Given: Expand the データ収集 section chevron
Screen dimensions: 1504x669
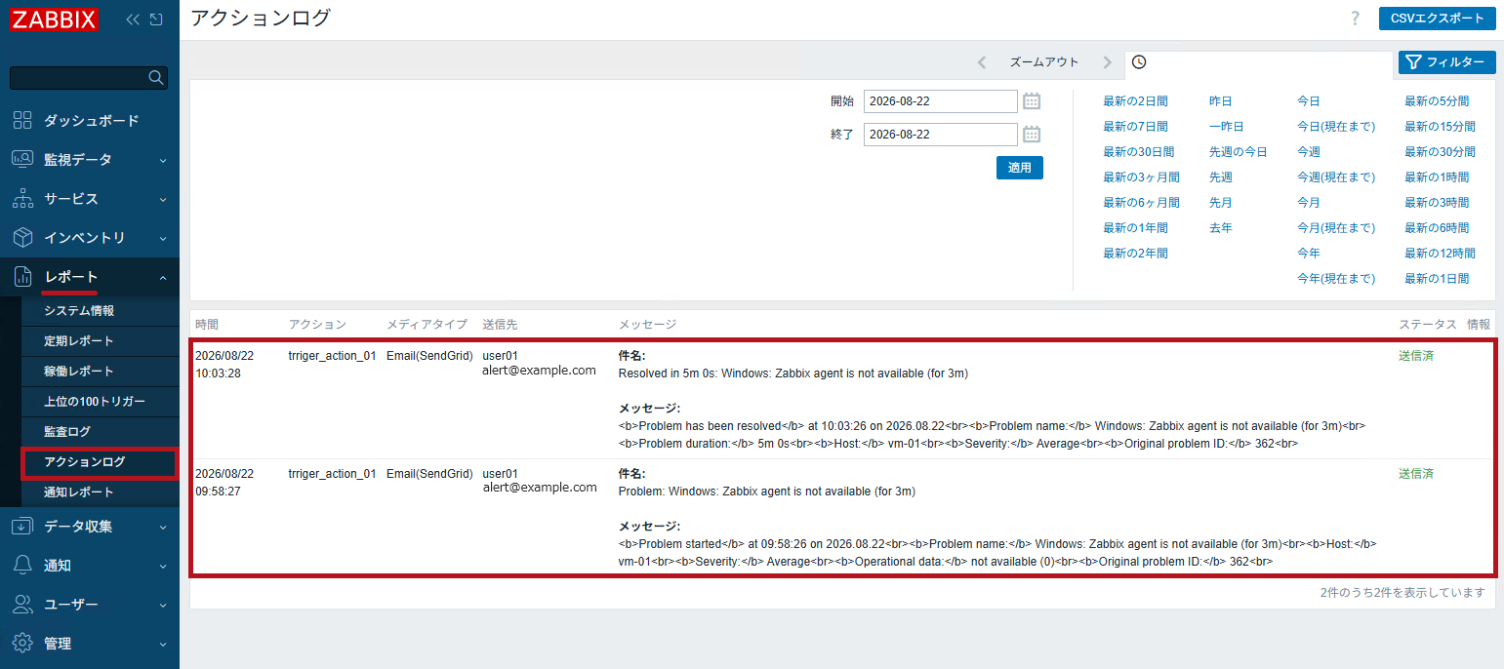Looking at the screenshot, I should pyautogui.click(x=163, y=527).
